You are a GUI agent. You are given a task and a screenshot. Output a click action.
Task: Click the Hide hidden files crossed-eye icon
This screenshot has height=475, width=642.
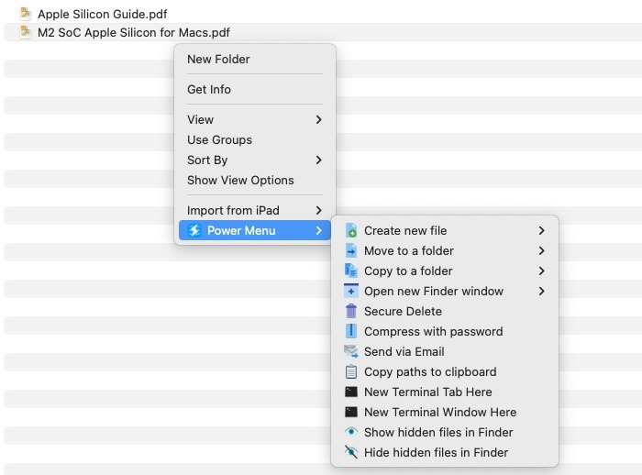[x=351, y=452]
